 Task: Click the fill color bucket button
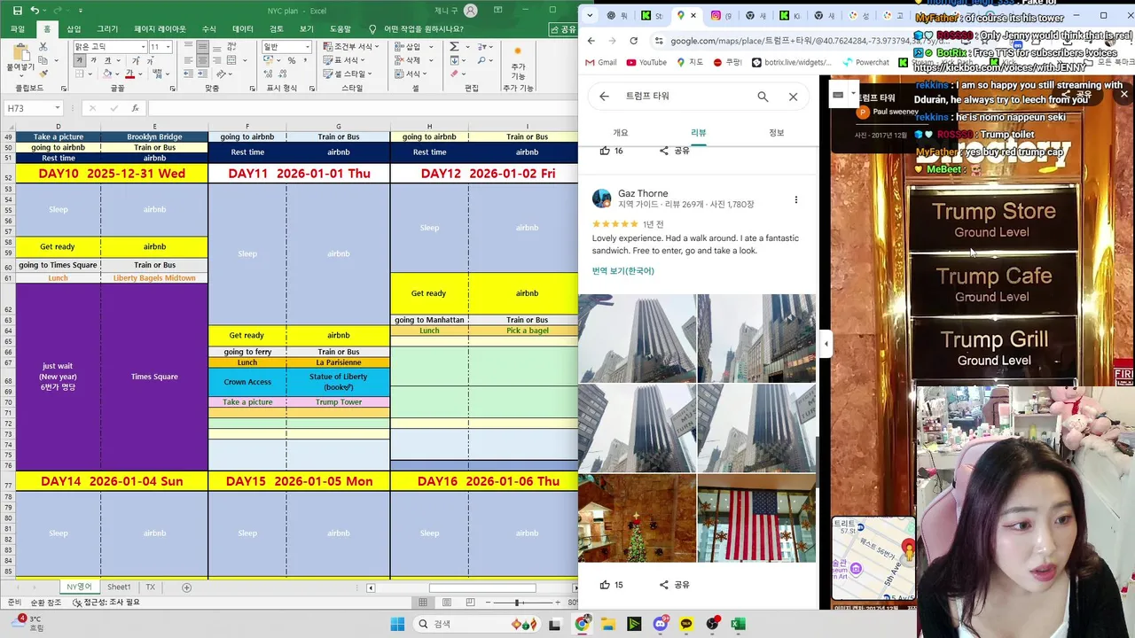[106, 74]
